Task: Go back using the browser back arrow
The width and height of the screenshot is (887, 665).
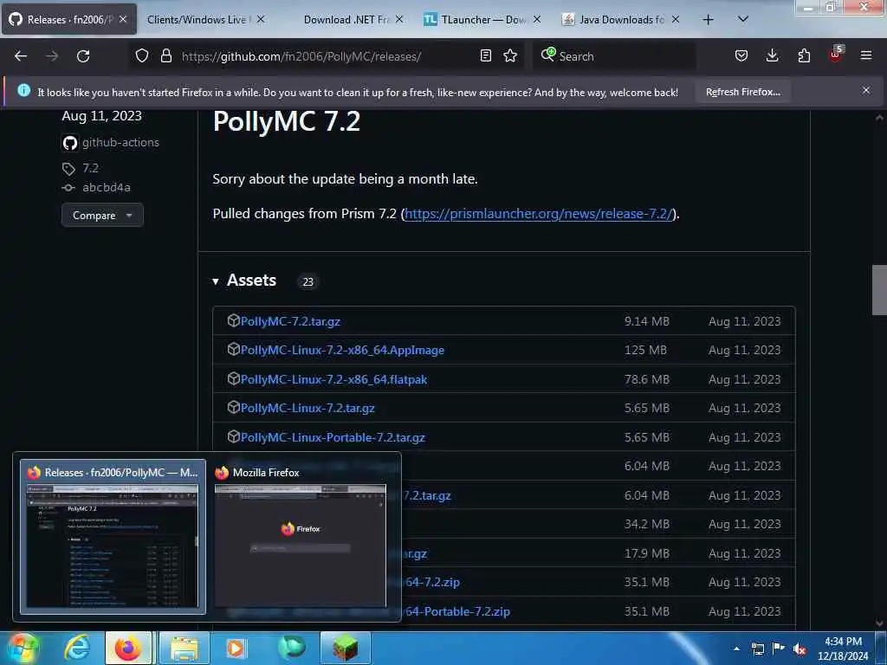Action: coord(21,56)
